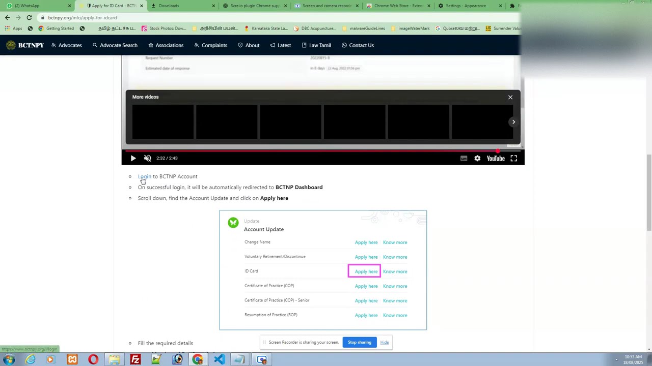Open the Latest menu item
Viewport: 652px width, 366px height.
tap(280, 45)
